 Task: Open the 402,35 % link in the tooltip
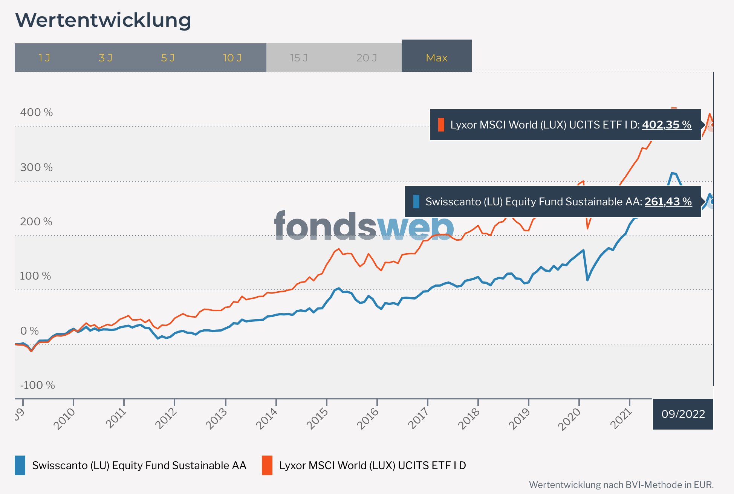pyautogui.click(x=667, y=125)
